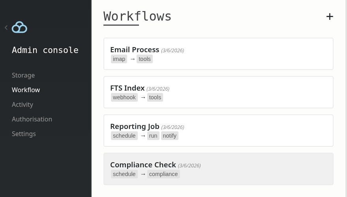Image resolution: width=347 pixels, height=197 pixels.
Task: Collapse sidebar with the back chevron
Action: click(x=6, y=27)
